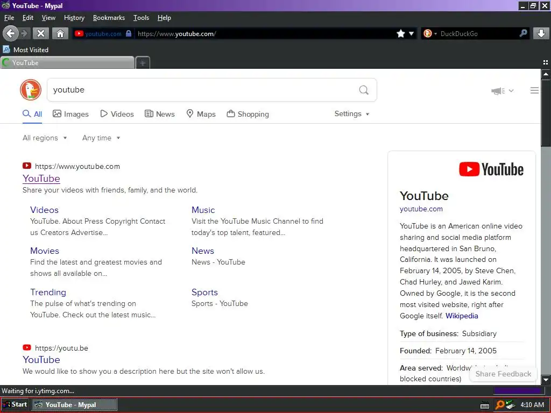Open the Home page button
The image size is (551, 413).
[60, 33]
